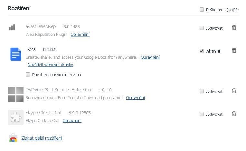Disable the Docs extension Aktivní checkbox

click(x=202, y=51)
